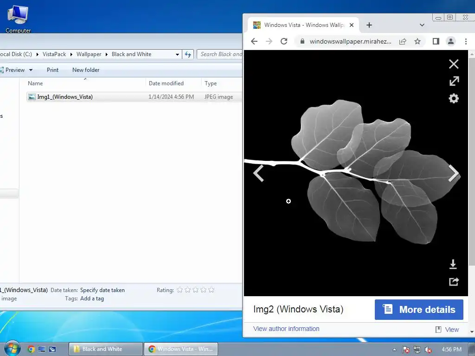Expand address bar history dropdown
The width and height of the screenshot is (475, 356).
tap(177, 55)
